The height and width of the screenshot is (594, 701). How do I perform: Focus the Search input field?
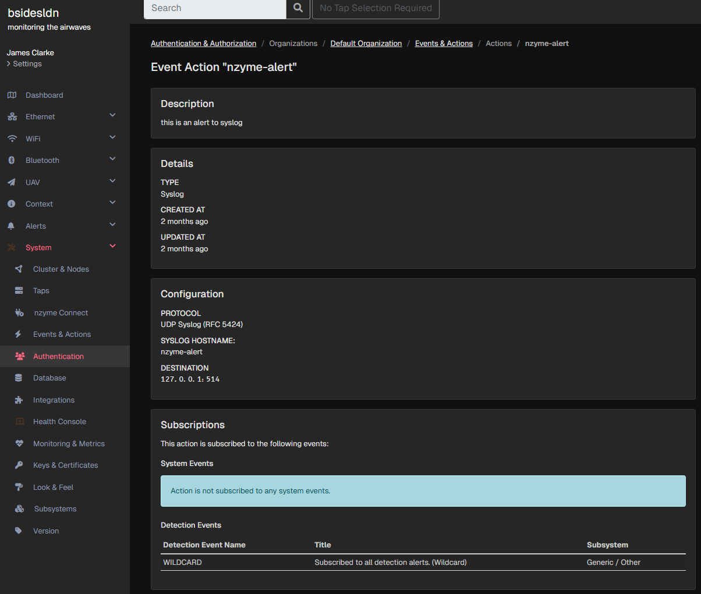214,8
